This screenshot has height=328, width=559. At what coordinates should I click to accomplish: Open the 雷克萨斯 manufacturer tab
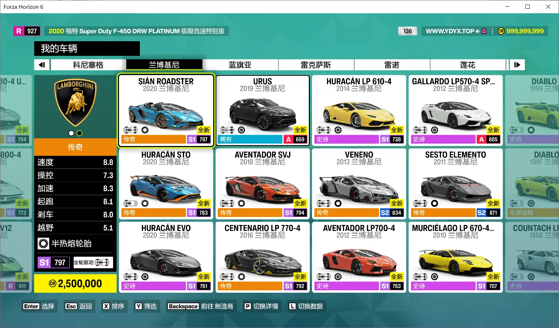[316, 65]
